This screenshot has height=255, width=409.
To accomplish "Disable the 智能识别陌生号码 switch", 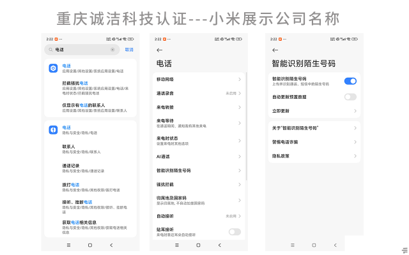I will (x=350, y=81).
